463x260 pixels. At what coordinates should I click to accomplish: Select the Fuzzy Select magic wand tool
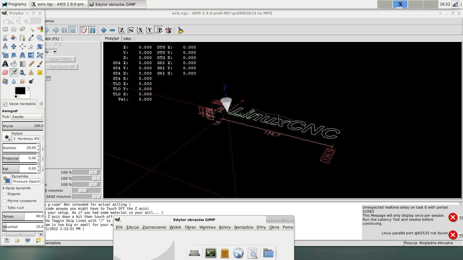pos(31,29)
